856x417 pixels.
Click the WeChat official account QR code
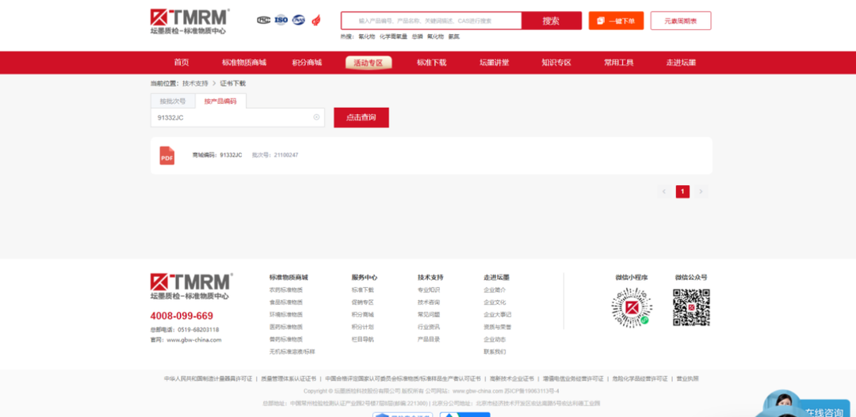pyautogui.click(x=691, y=308)
